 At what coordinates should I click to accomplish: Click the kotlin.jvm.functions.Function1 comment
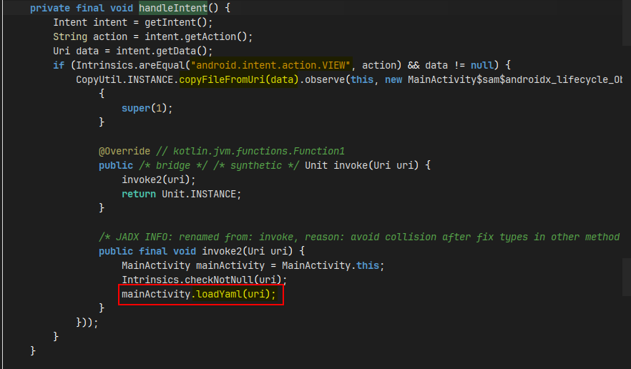click(250, 152)
